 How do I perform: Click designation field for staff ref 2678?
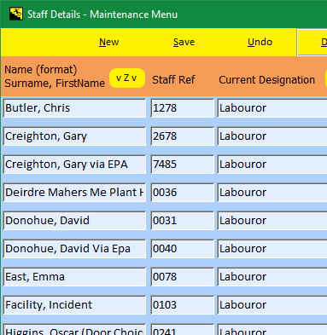(272, 136)
